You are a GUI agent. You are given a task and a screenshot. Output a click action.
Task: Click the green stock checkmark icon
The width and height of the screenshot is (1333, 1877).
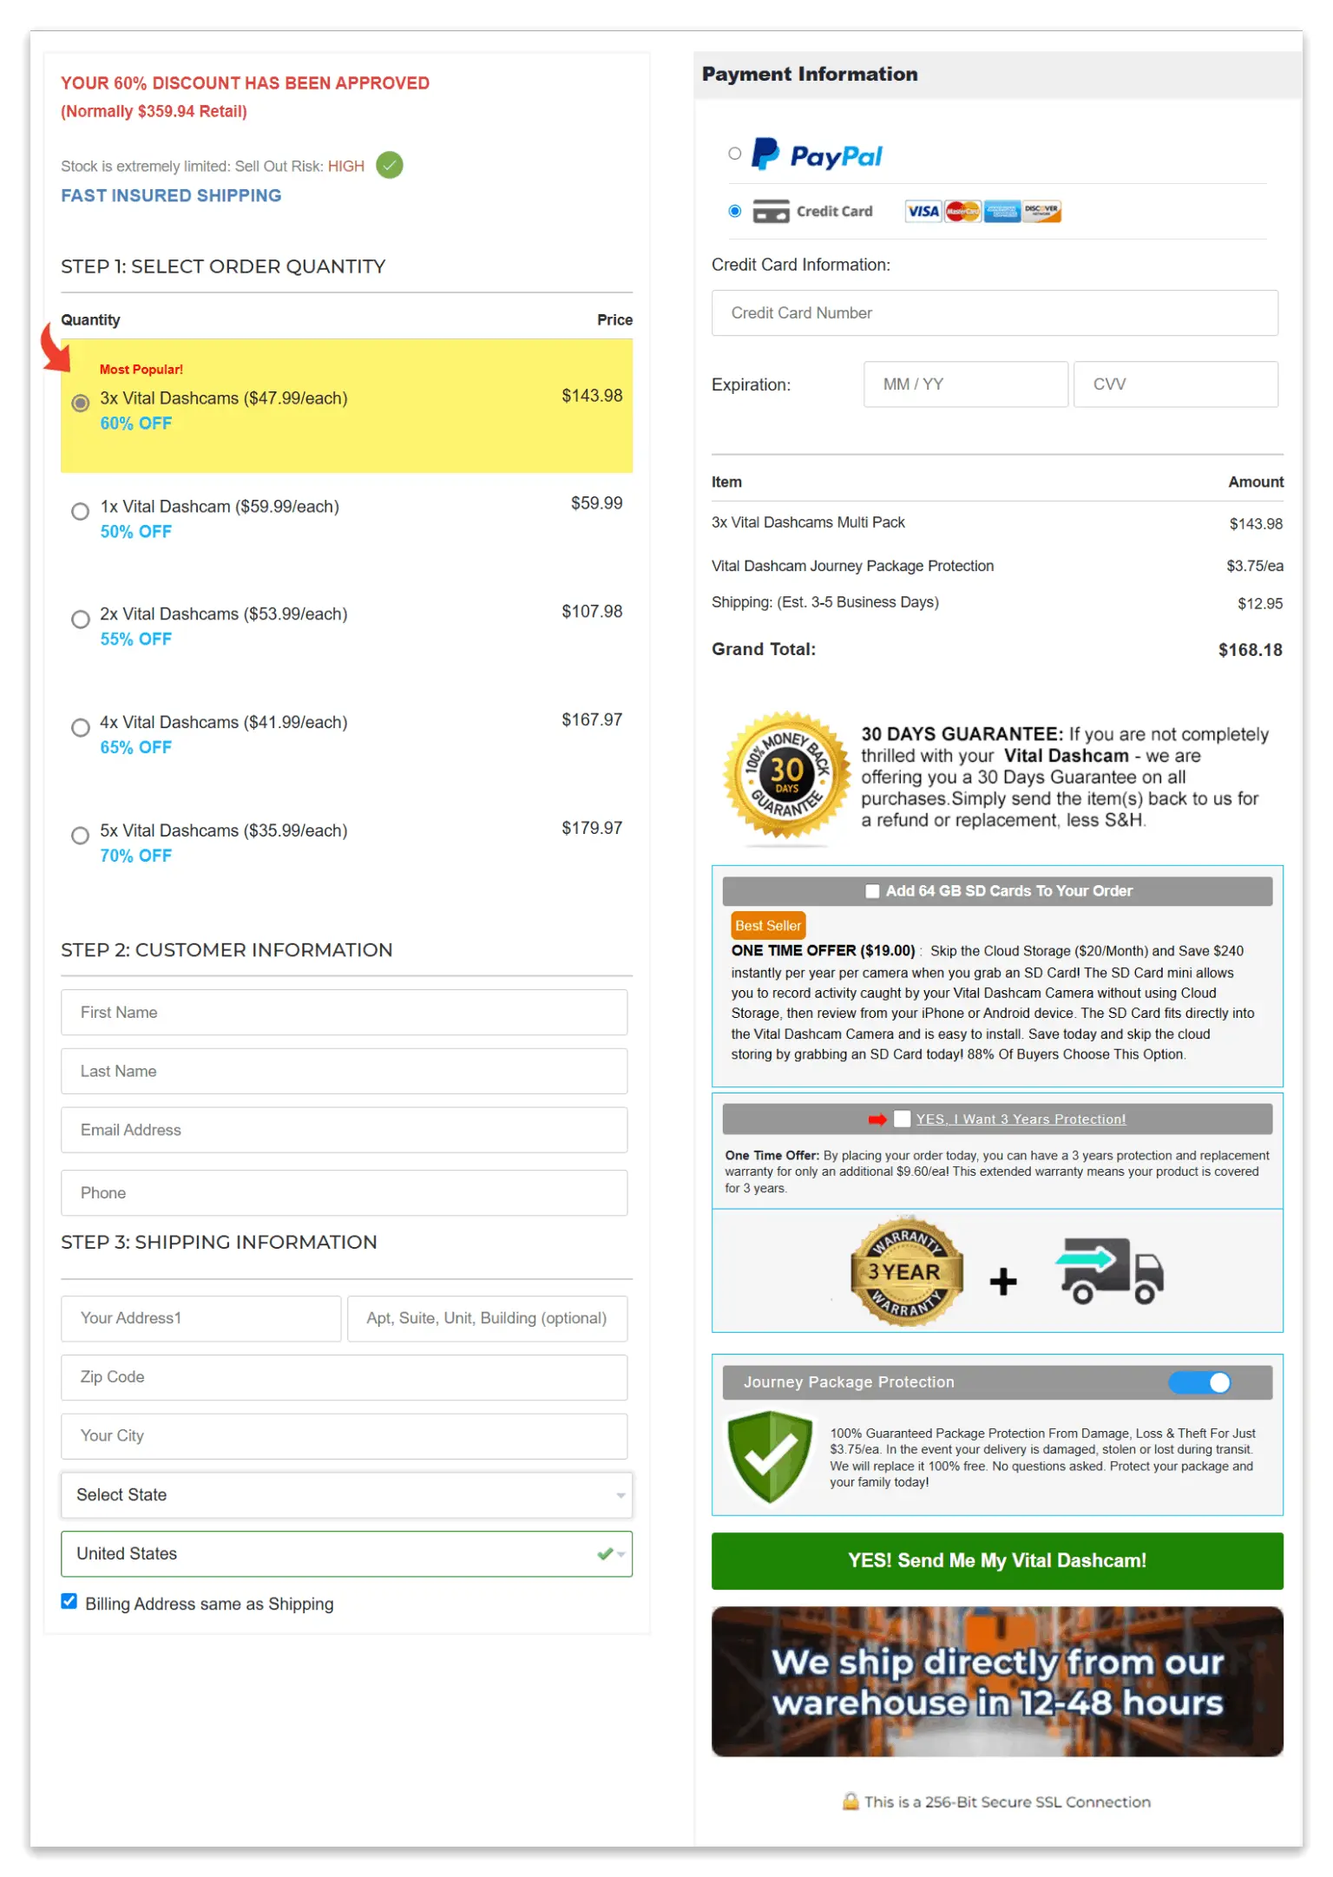click(390, 165)
